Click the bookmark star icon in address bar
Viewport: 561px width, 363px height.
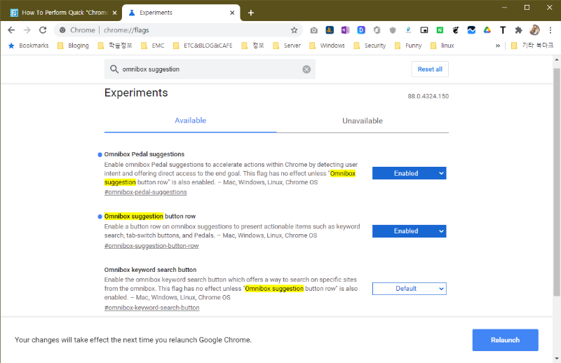(x=295, y=30)
